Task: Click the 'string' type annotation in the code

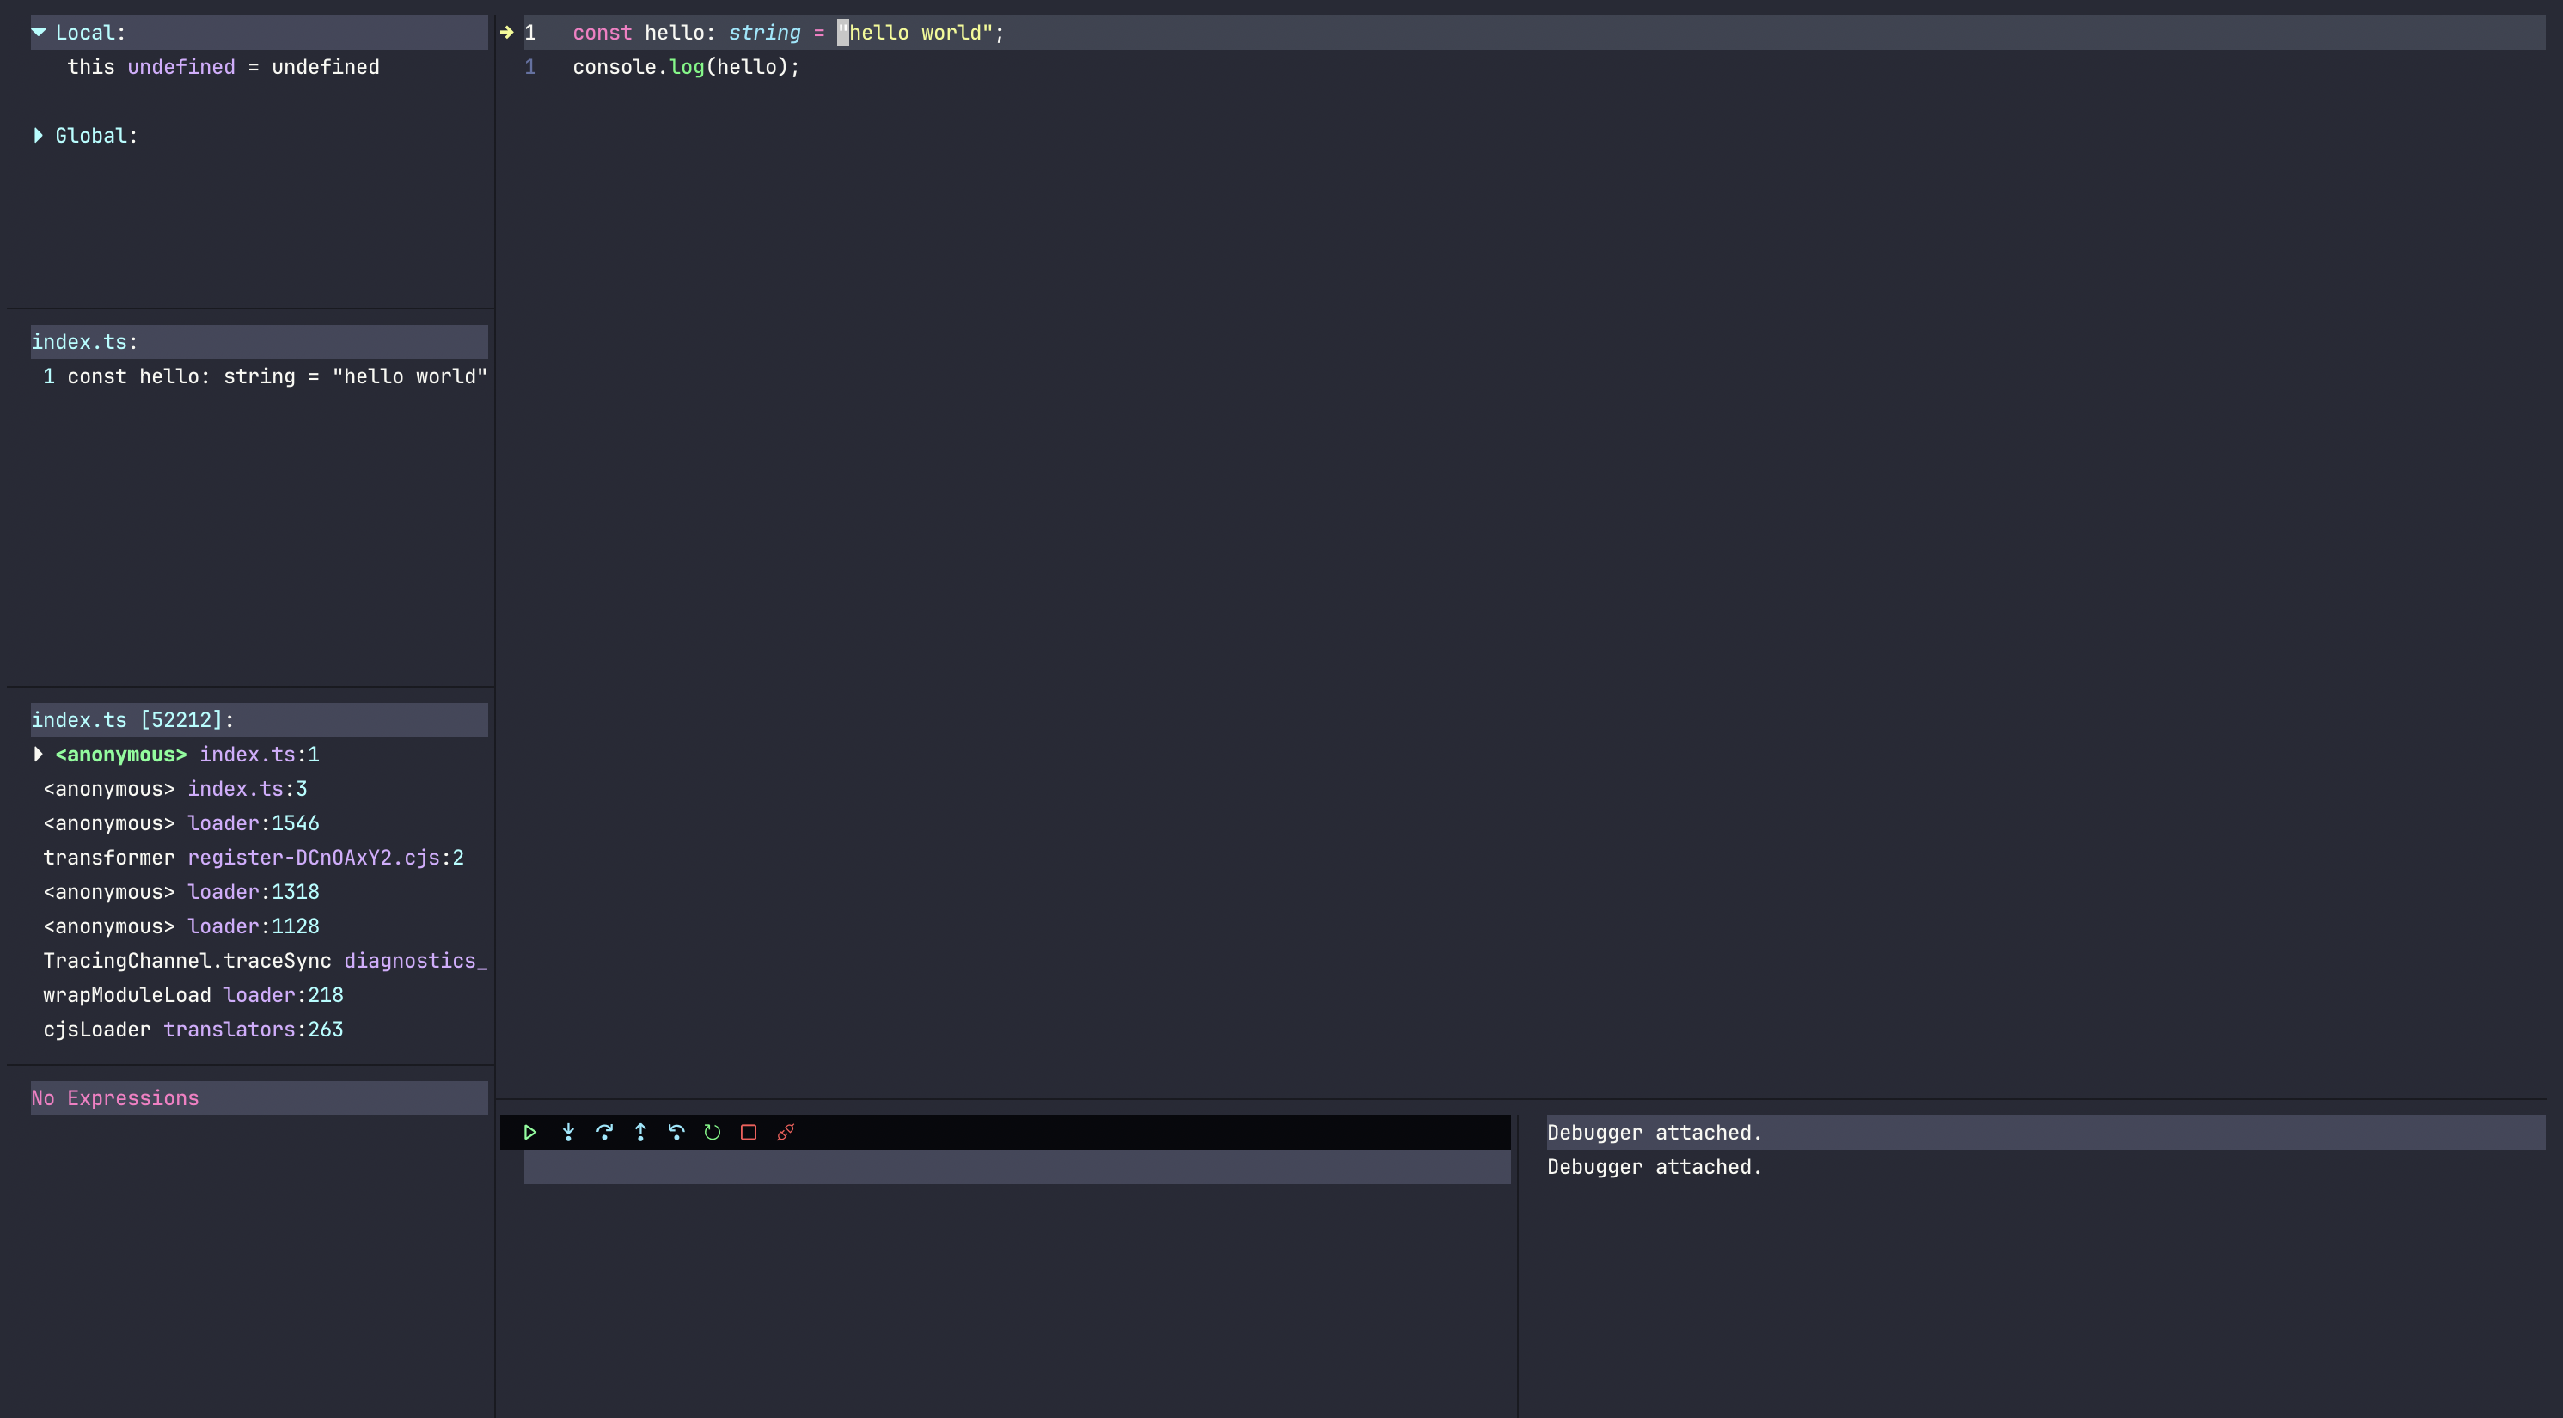Action: pos(764,32)
